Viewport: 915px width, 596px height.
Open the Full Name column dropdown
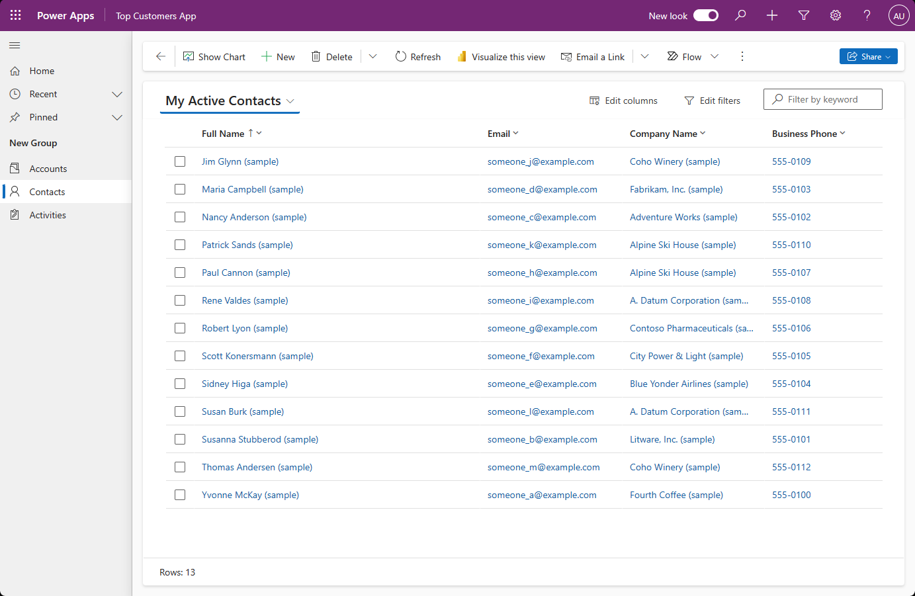259,133
